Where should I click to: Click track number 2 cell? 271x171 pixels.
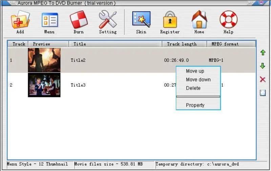tap(11, 85)
